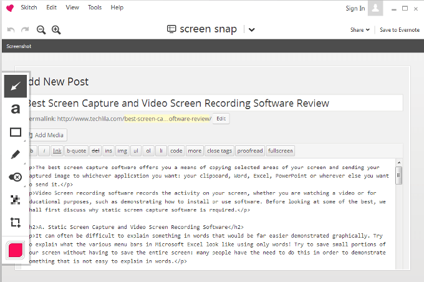Click the 'more' editor button

195,151
